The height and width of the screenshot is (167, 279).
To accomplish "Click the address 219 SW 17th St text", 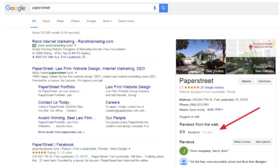I will (x=220, y=100).
